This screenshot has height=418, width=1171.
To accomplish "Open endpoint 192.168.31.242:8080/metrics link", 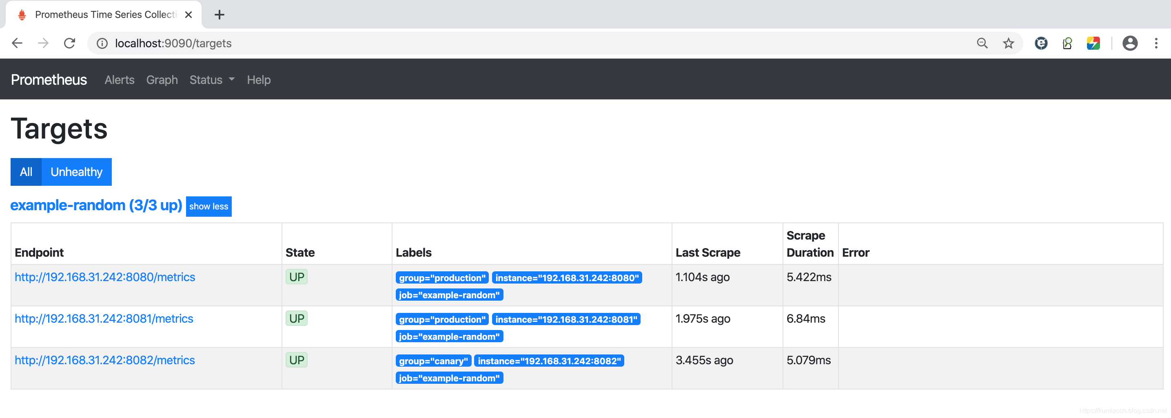I will pos(105,277).
